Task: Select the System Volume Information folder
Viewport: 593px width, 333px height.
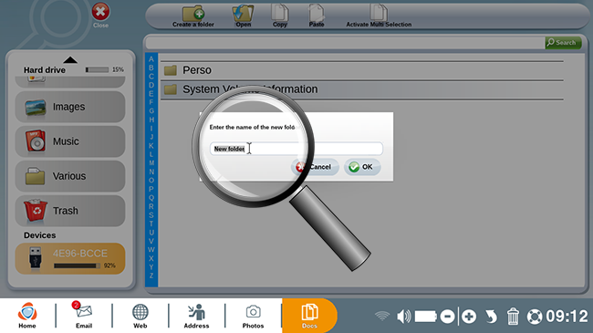Action: coord(362,89)
